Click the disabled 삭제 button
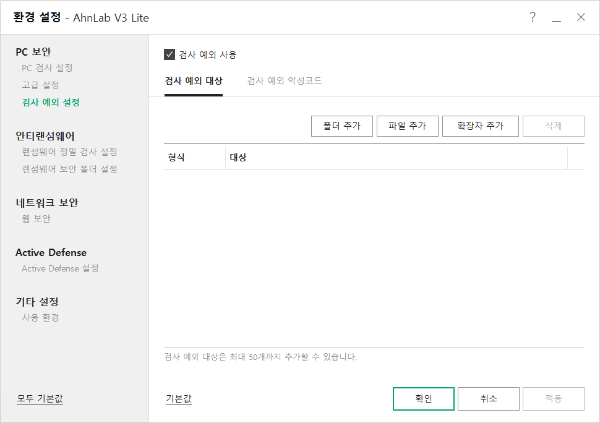600x423 pixels. [554, 126]
